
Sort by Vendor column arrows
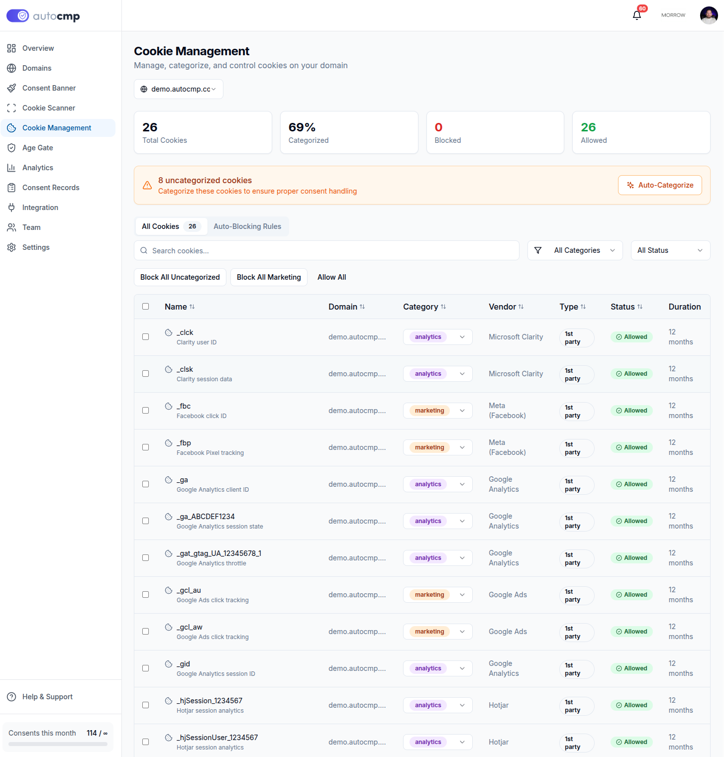(x=521, y=307)
